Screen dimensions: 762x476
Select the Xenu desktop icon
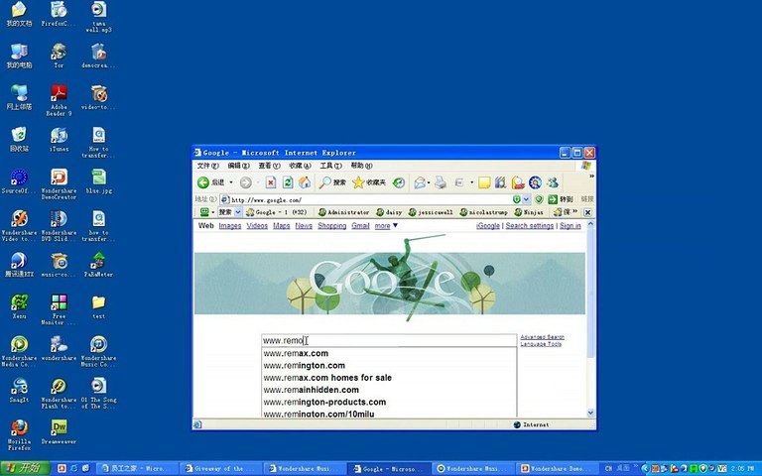[x=19, y=306]
